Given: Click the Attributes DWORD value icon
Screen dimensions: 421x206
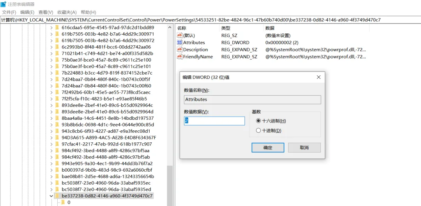Looking at the screenshot, I should point(179,43).
